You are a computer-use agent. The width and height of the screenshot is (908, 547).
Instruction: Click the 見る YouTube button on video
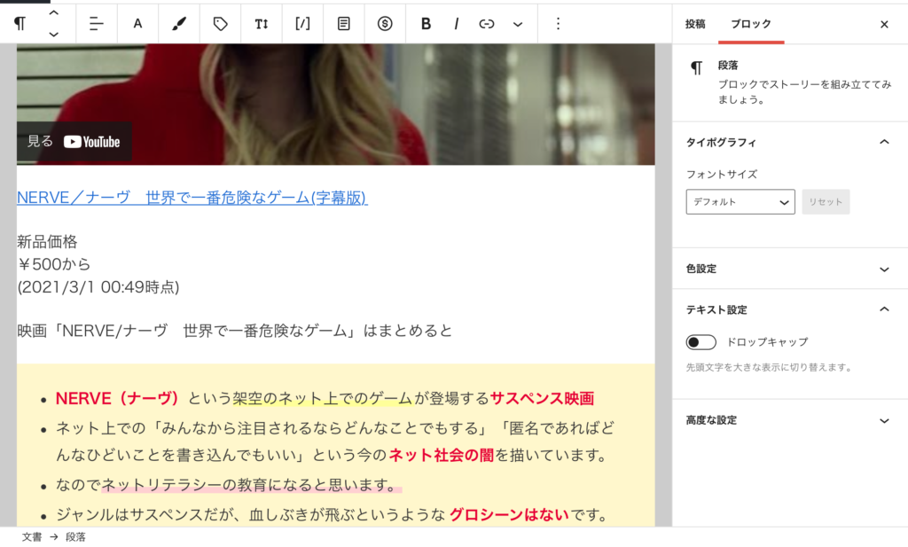point(74,142)
